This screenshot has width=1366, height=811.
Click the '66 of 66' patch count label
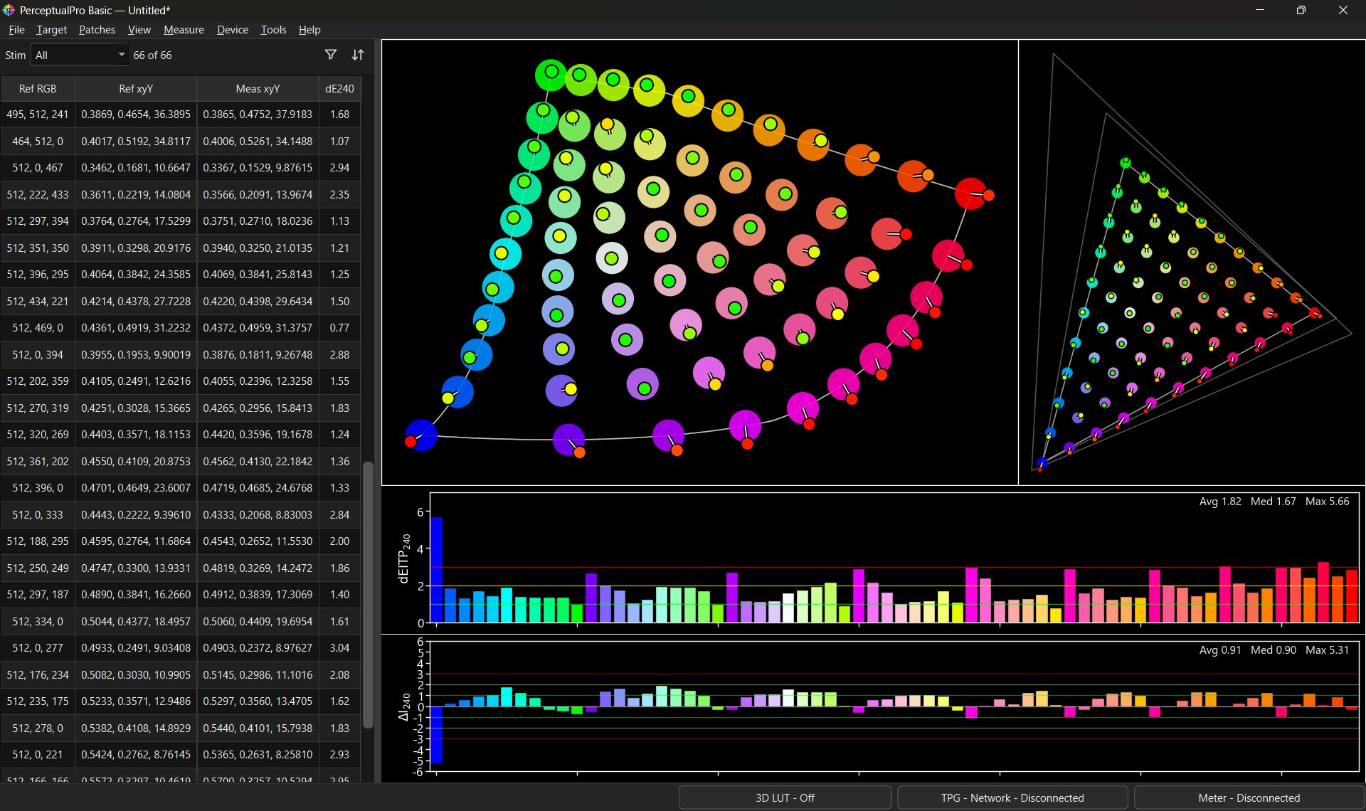[152, 55]
